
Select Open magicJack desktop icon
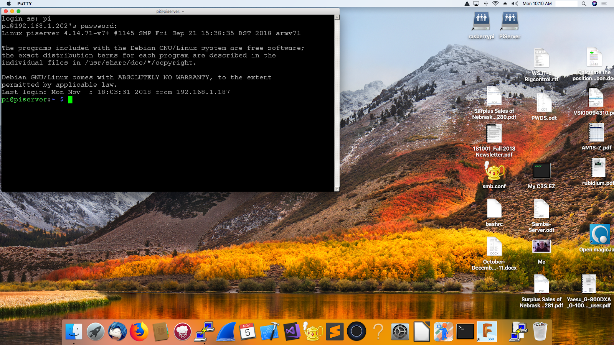599,238
